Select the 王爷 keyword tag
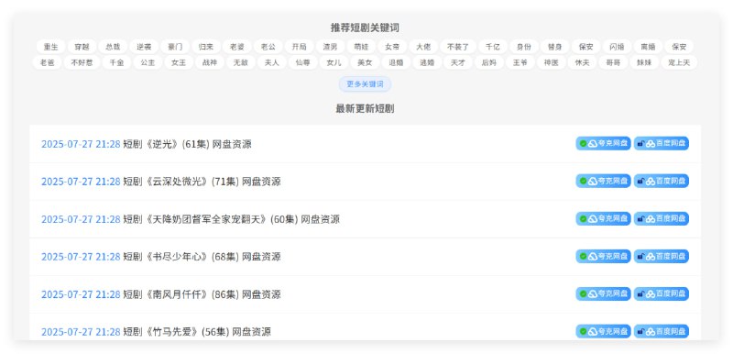733x354 pixels. (520, 62)
